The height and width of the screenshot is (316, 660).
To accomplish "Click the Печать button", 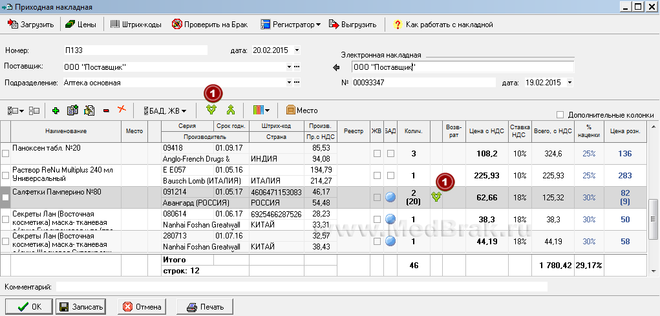I will pos(205,307).
